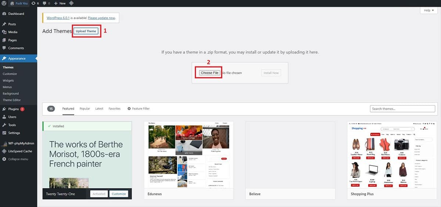
Task: Switch to the Latest themes tab
Action: 99,109
